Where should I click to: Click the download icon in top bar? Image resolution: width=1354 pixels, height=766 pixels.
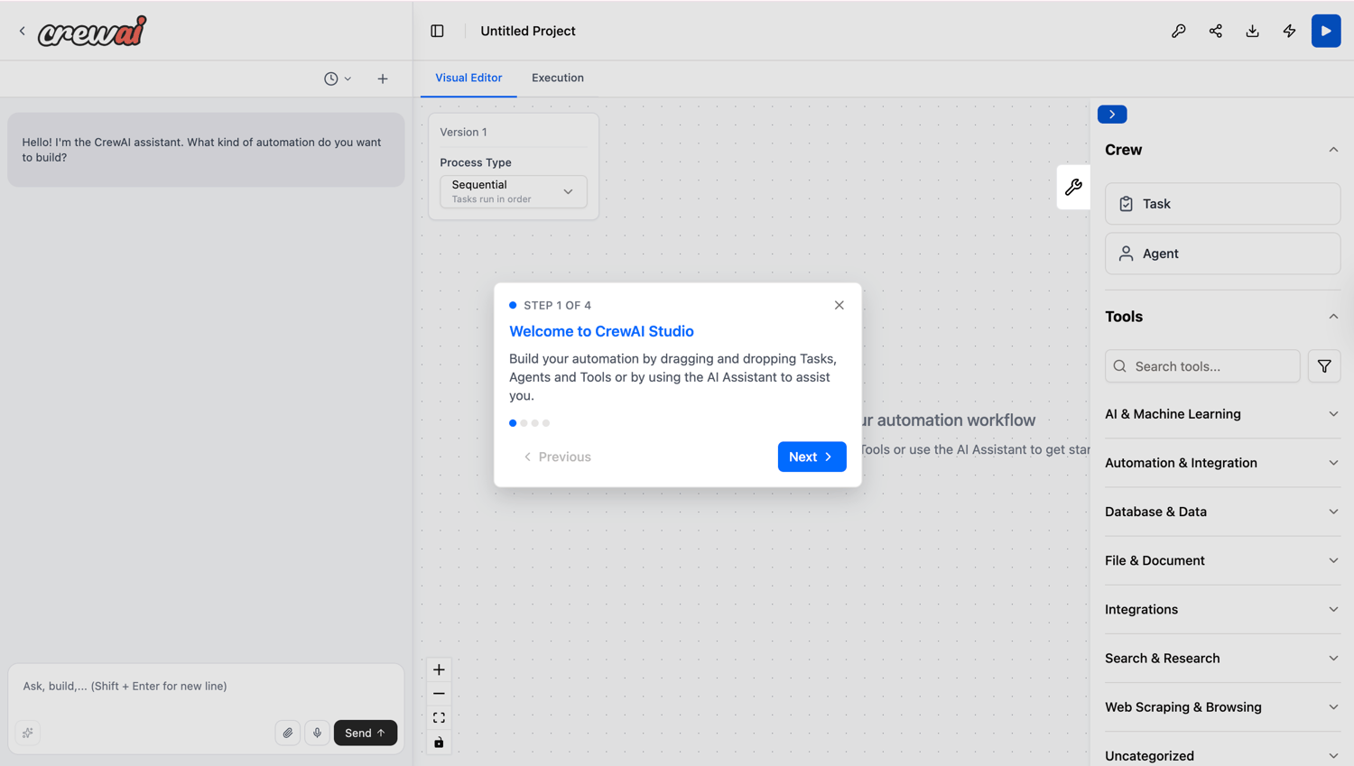click(1253, 31)
